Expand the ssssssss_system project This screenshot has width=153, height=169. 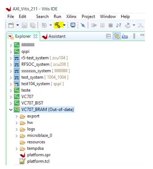pyautogui.click(x=11, y=71)
